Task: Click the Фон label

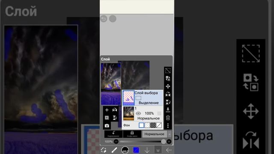Action: [x=127, y=125]
